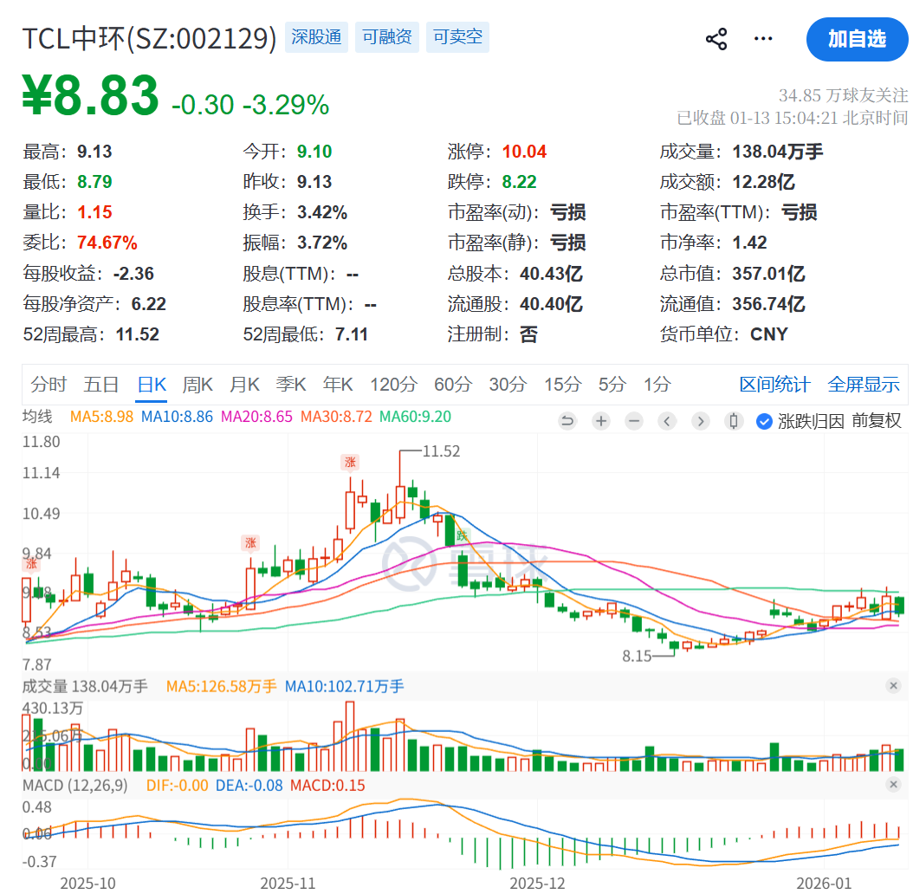Click the 加自选 button
Image resolution: width=913 pixels, height=894 pixels.
857,39
